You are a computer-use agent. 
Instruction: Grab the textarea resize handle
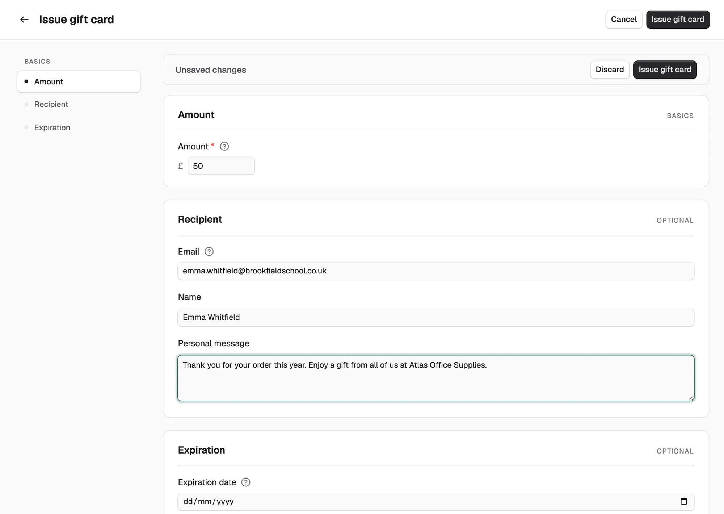point(691,398)
